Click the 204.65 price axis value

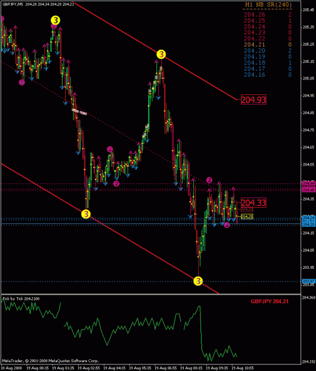pyautogui.click(x=309, y=147)
